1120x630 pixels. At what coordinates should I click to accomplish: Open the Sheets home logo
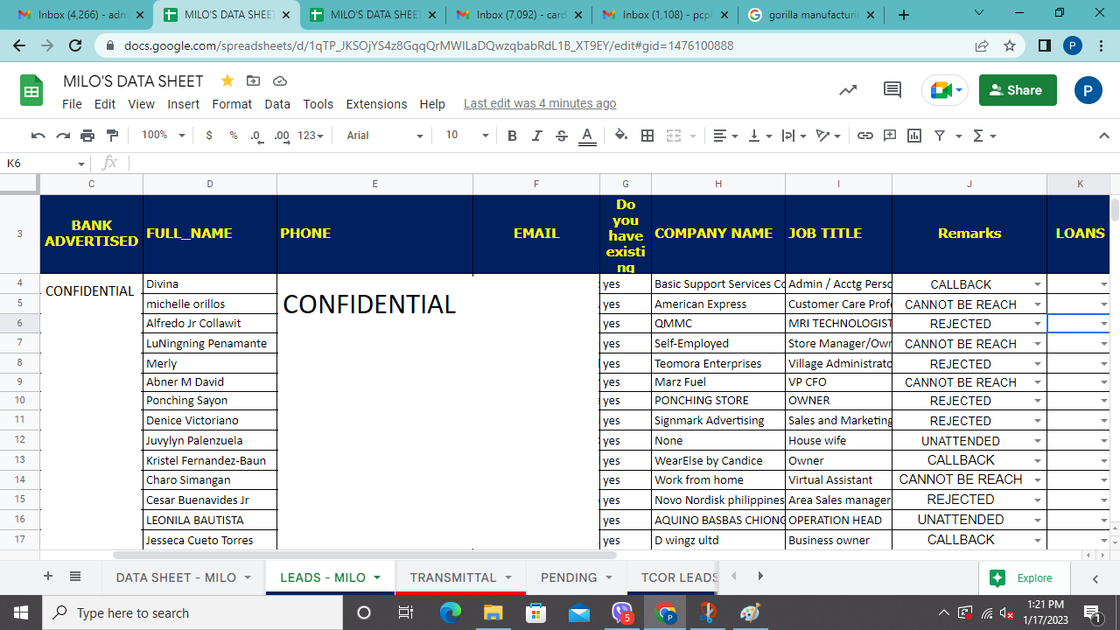point(31,91)
